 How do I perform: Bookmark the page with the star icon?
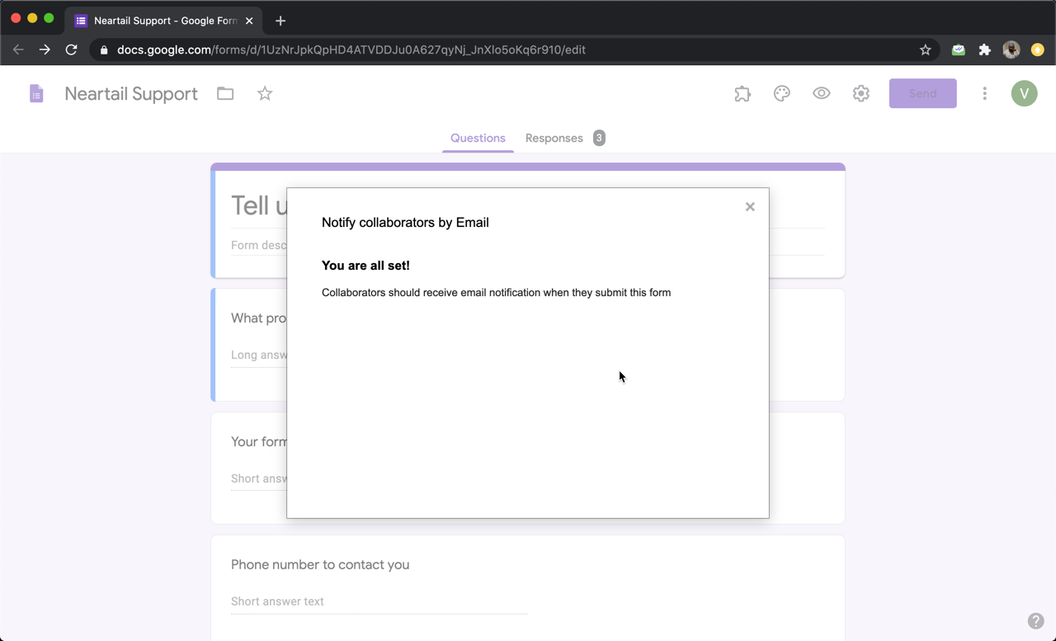925,49
